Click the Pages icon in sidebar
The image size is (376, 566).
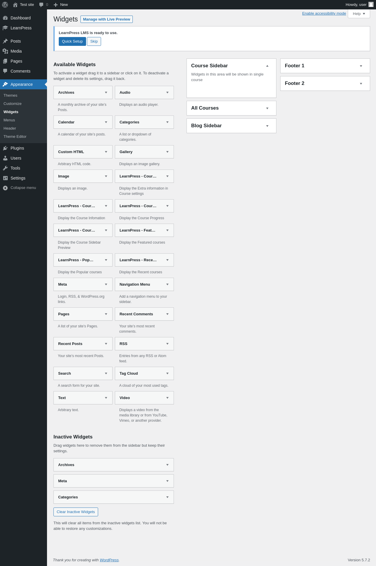[x=5, y=61]
